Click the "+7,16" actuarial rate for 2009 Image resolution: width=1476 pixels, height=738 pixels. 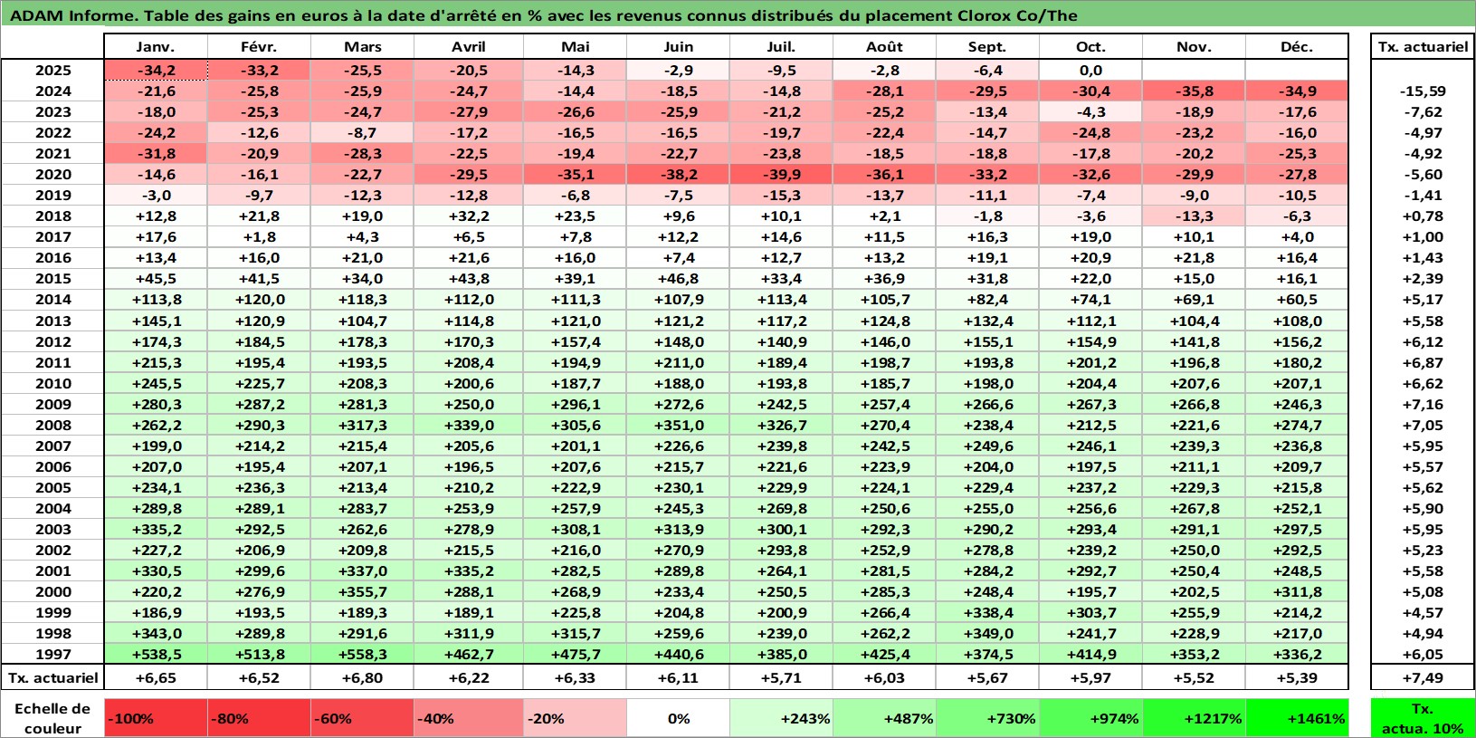tap(1423, 404)
